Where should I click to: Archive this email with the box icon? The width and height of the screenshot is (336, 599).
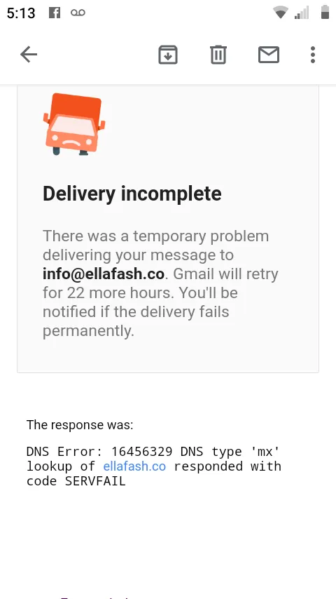coord(168,55)
